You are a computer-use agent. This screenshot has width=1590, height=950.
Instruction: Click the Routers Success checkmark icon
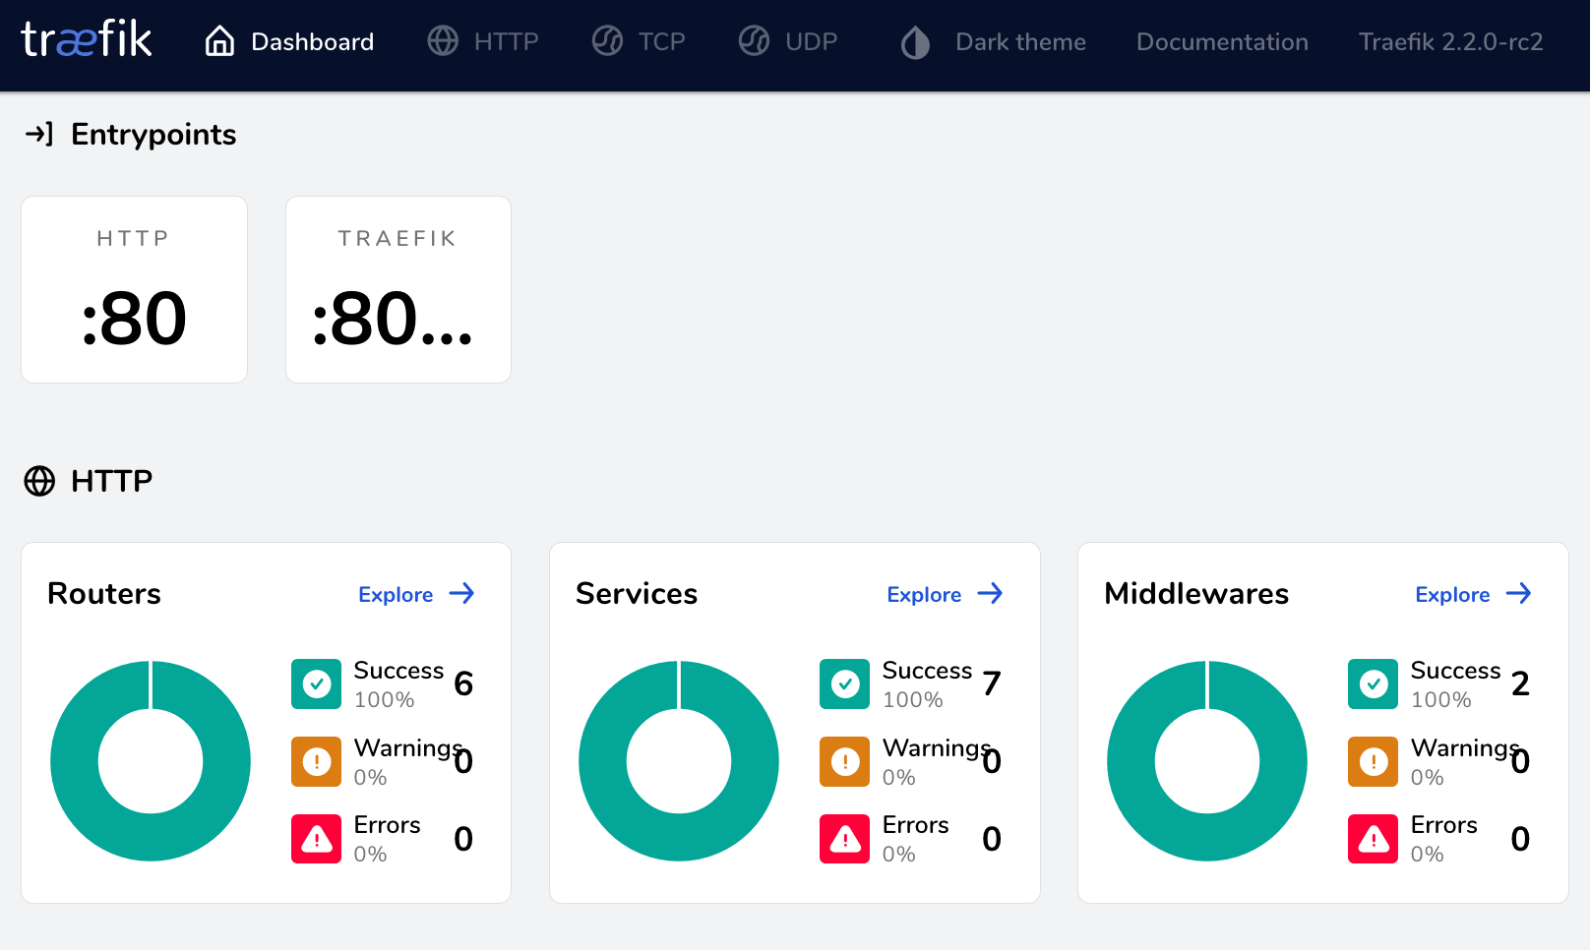[x=317, y=683]
